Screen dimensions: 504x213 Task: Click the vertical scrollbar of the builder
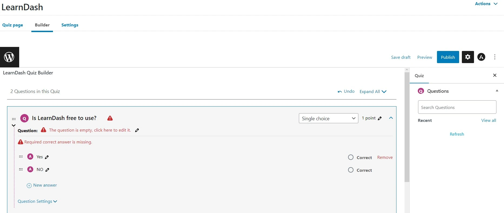(407, 127)
